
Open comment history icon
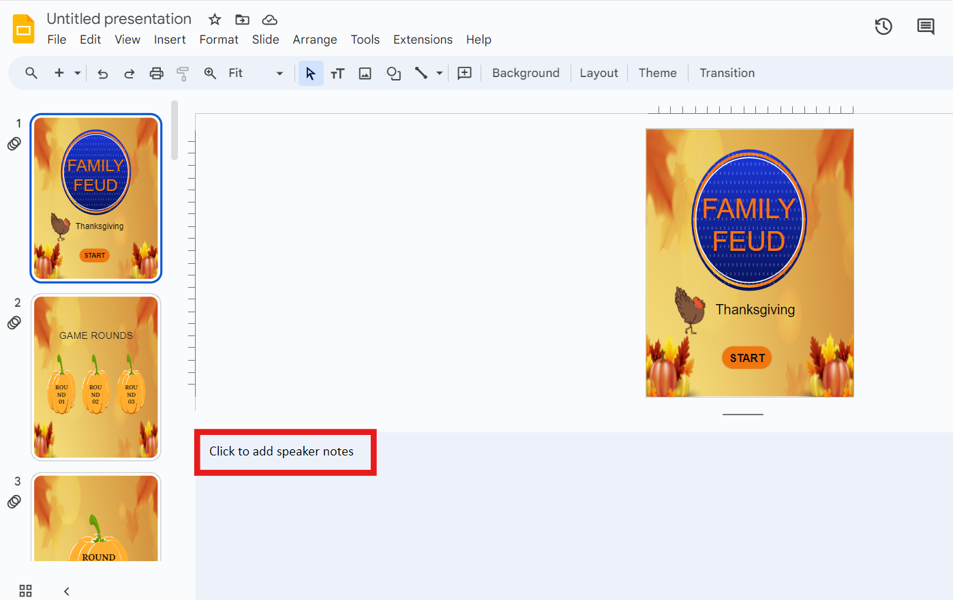click(x=926, y=27)
